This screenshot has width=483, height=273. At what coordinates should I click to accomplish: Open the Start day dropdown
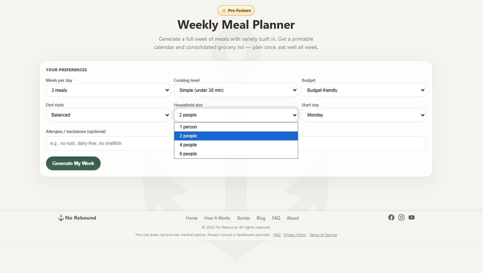[364, 115]
